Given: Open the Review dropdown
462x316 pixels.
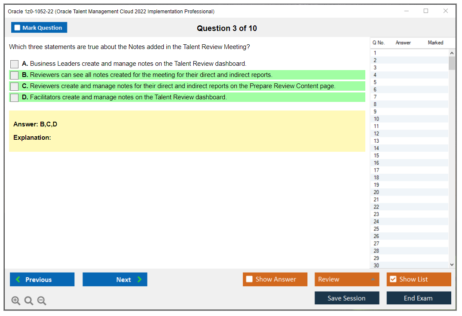Looking at the screenshot, I should coord(346,279).
